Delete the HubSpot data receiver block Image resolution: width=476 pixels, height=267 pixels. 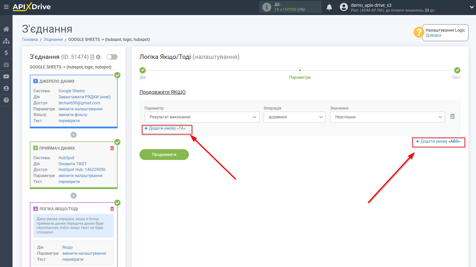[x=112, y=148]
